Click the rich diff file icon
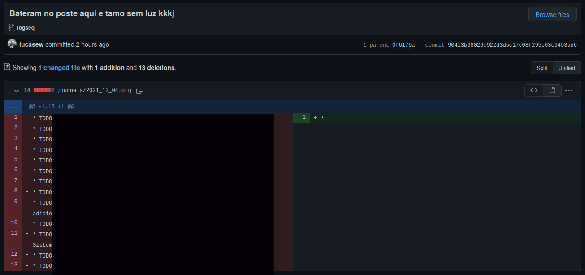The height and width of the screenshot is (275, 585). click(552, 90)
